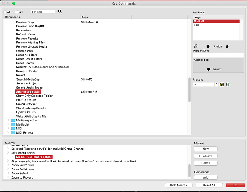Select the Rescan Disk command
247x192 pixels.
pos(25,51)
